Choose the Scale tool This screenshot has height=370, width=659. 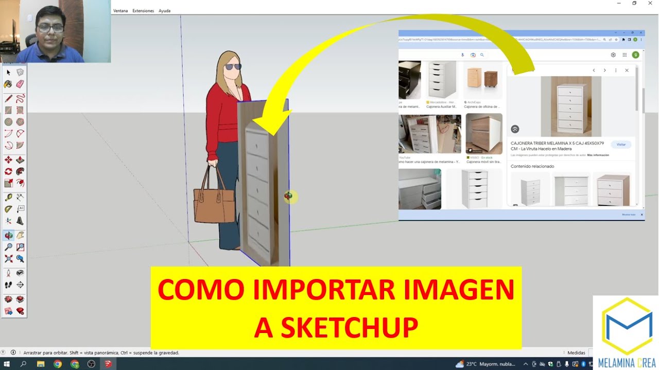tap(8, 183)
